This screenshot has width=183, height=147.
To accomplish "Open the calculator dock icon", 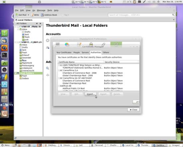I will point(4,99).
